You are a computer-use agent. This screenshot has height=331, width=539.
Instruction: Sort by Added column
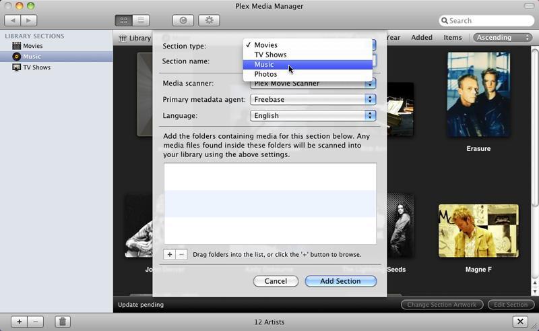[422, 38]
